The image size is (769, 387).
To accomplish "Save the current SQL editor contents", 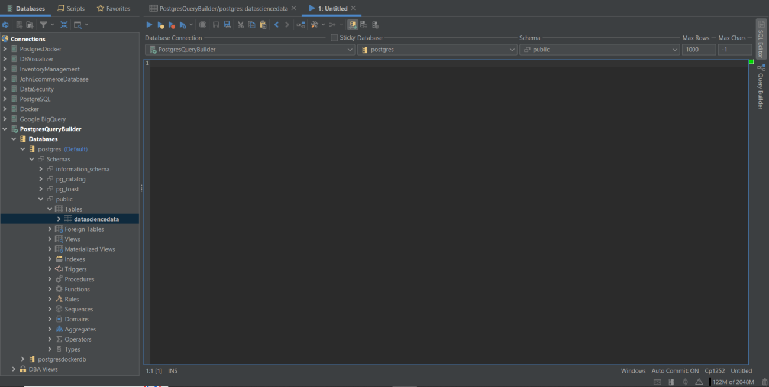I will pos(215,24).
